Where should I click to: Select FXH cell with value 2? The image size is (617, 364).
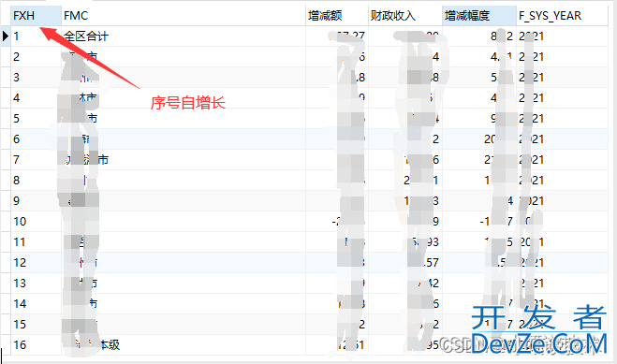pos(36,56)
